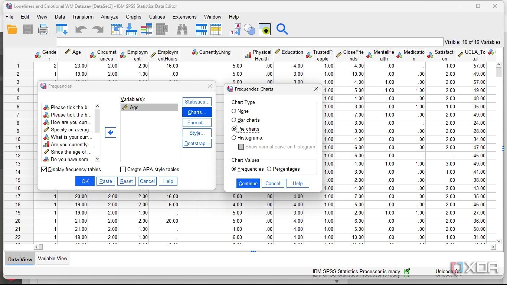Click ruler icon beside Age in Variable(s)
The height and width of the screenshot is (285, 507).
click(125, 107)
